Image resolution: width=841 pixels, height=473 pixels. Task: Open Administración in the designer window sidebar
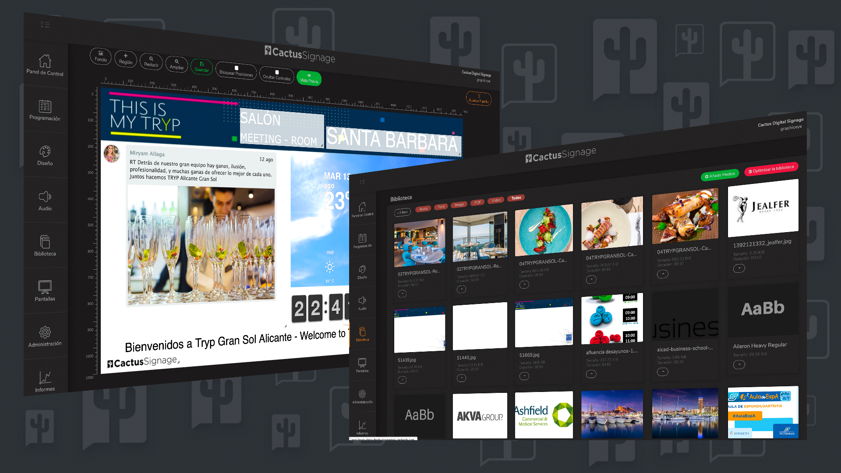coord(45,336)
